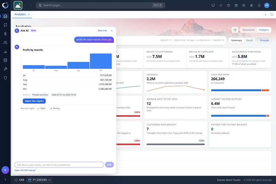Switch to Analytics view toggle
Screen dimensions: 276x184
264,30
